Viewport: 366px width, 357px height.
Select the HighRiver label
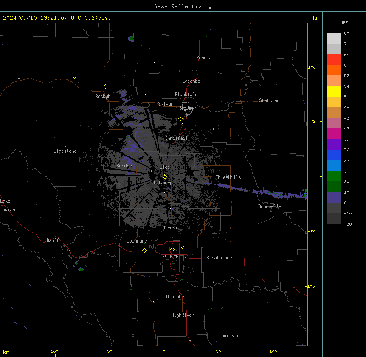tap(183, 315)
